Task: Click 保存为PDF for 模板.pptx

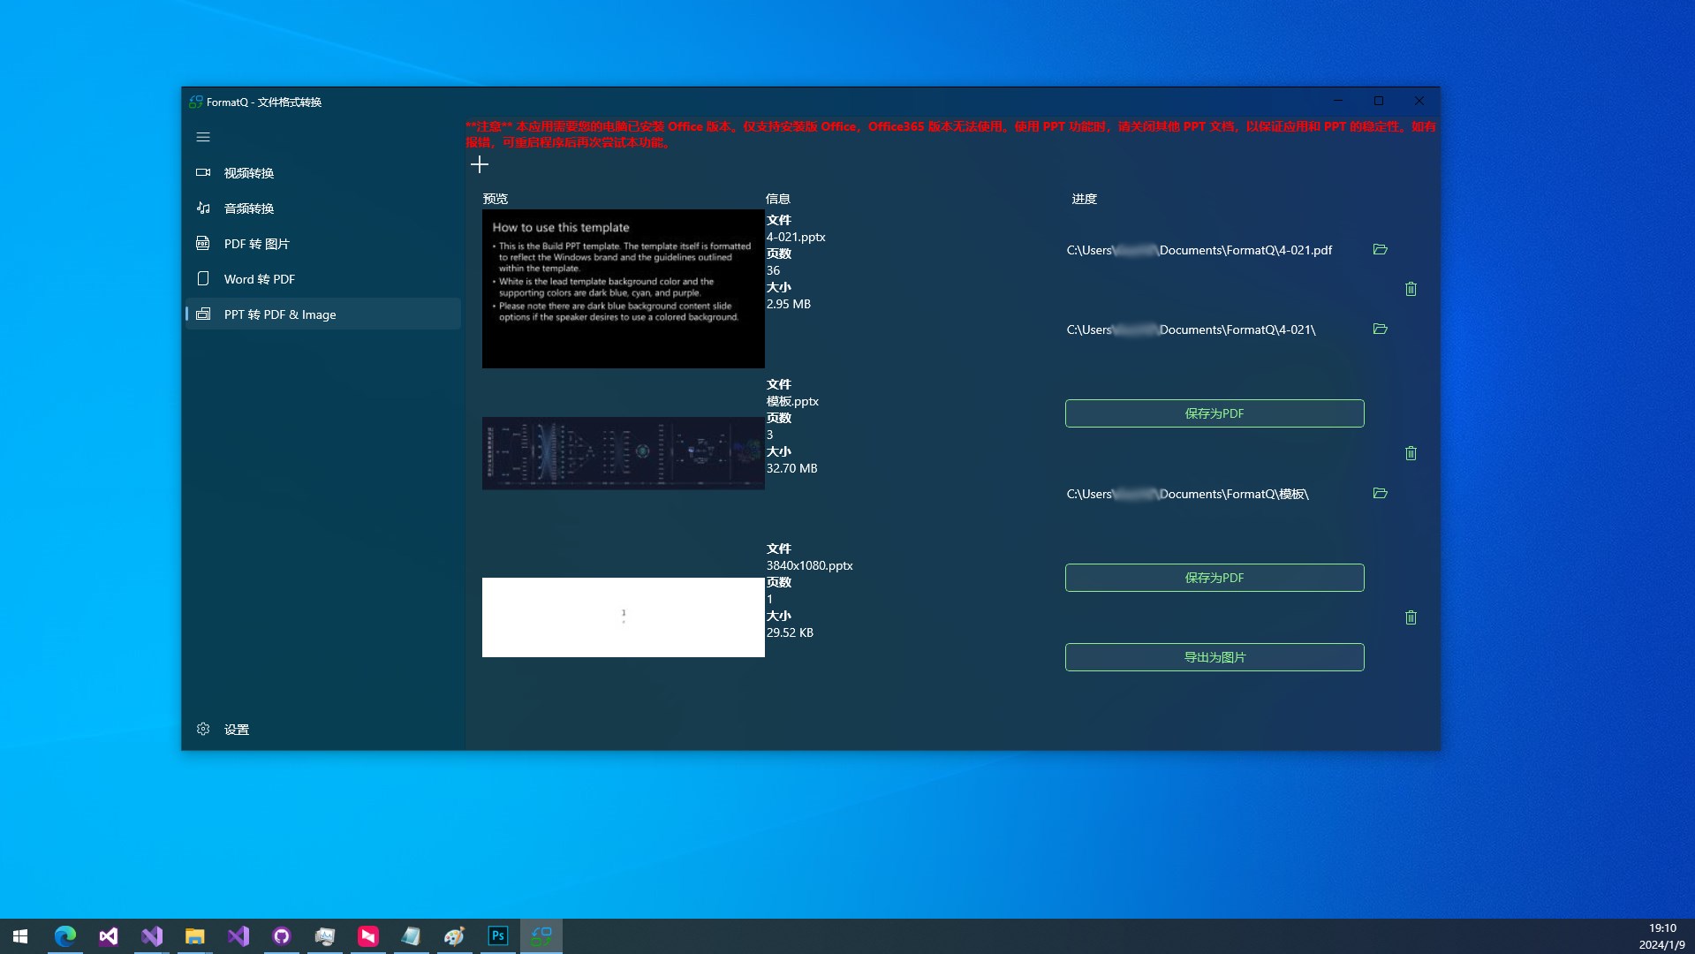Action: pos(1214,413)
